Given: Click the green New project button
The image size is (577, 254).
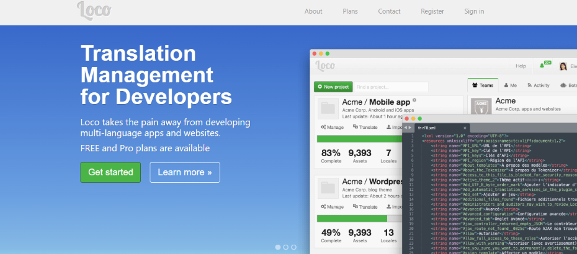Looking at the screenshot, I should pos(333,87).
